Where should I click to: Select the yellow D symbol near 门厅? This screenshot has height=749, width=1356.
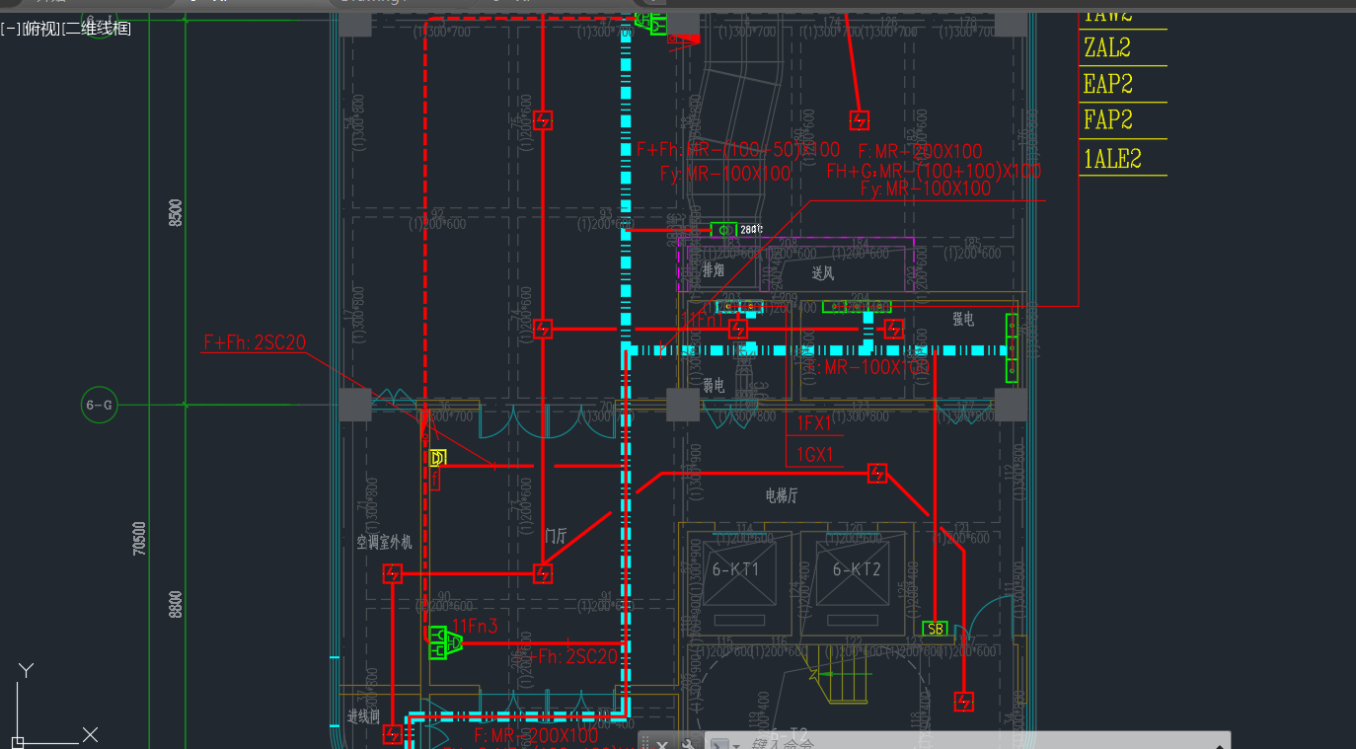click(x=438, y=458)
